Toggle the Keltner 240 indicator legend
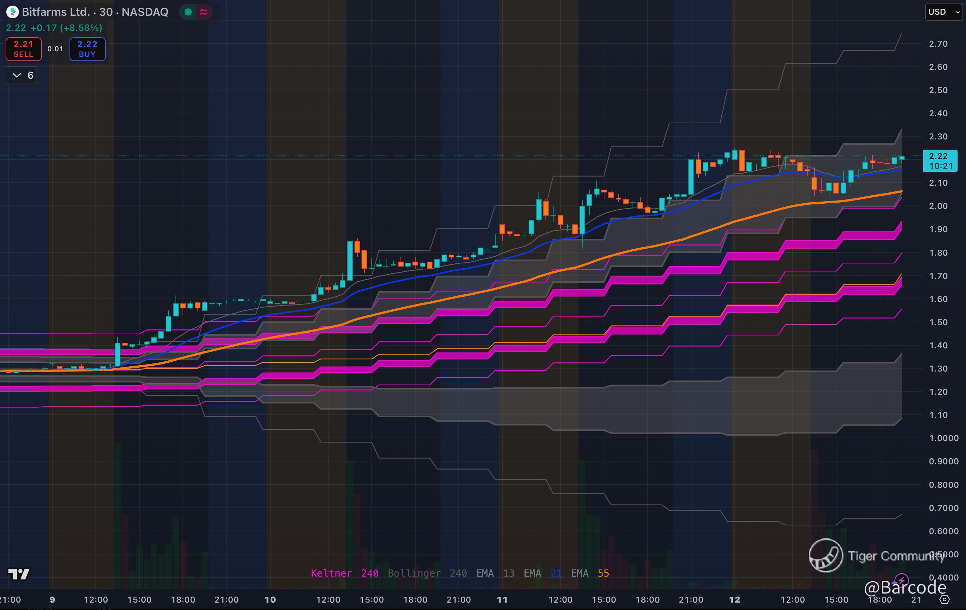 coord(344,573)
